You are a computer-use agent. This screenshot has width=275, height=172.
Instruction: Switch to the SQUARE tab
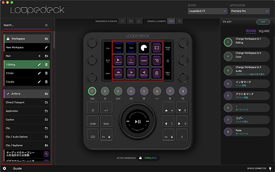pyautogui.click(x=264, y=31)
